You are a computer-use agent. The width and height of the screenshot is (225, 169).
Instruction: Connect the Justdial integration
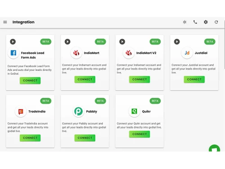pos(194,79)
